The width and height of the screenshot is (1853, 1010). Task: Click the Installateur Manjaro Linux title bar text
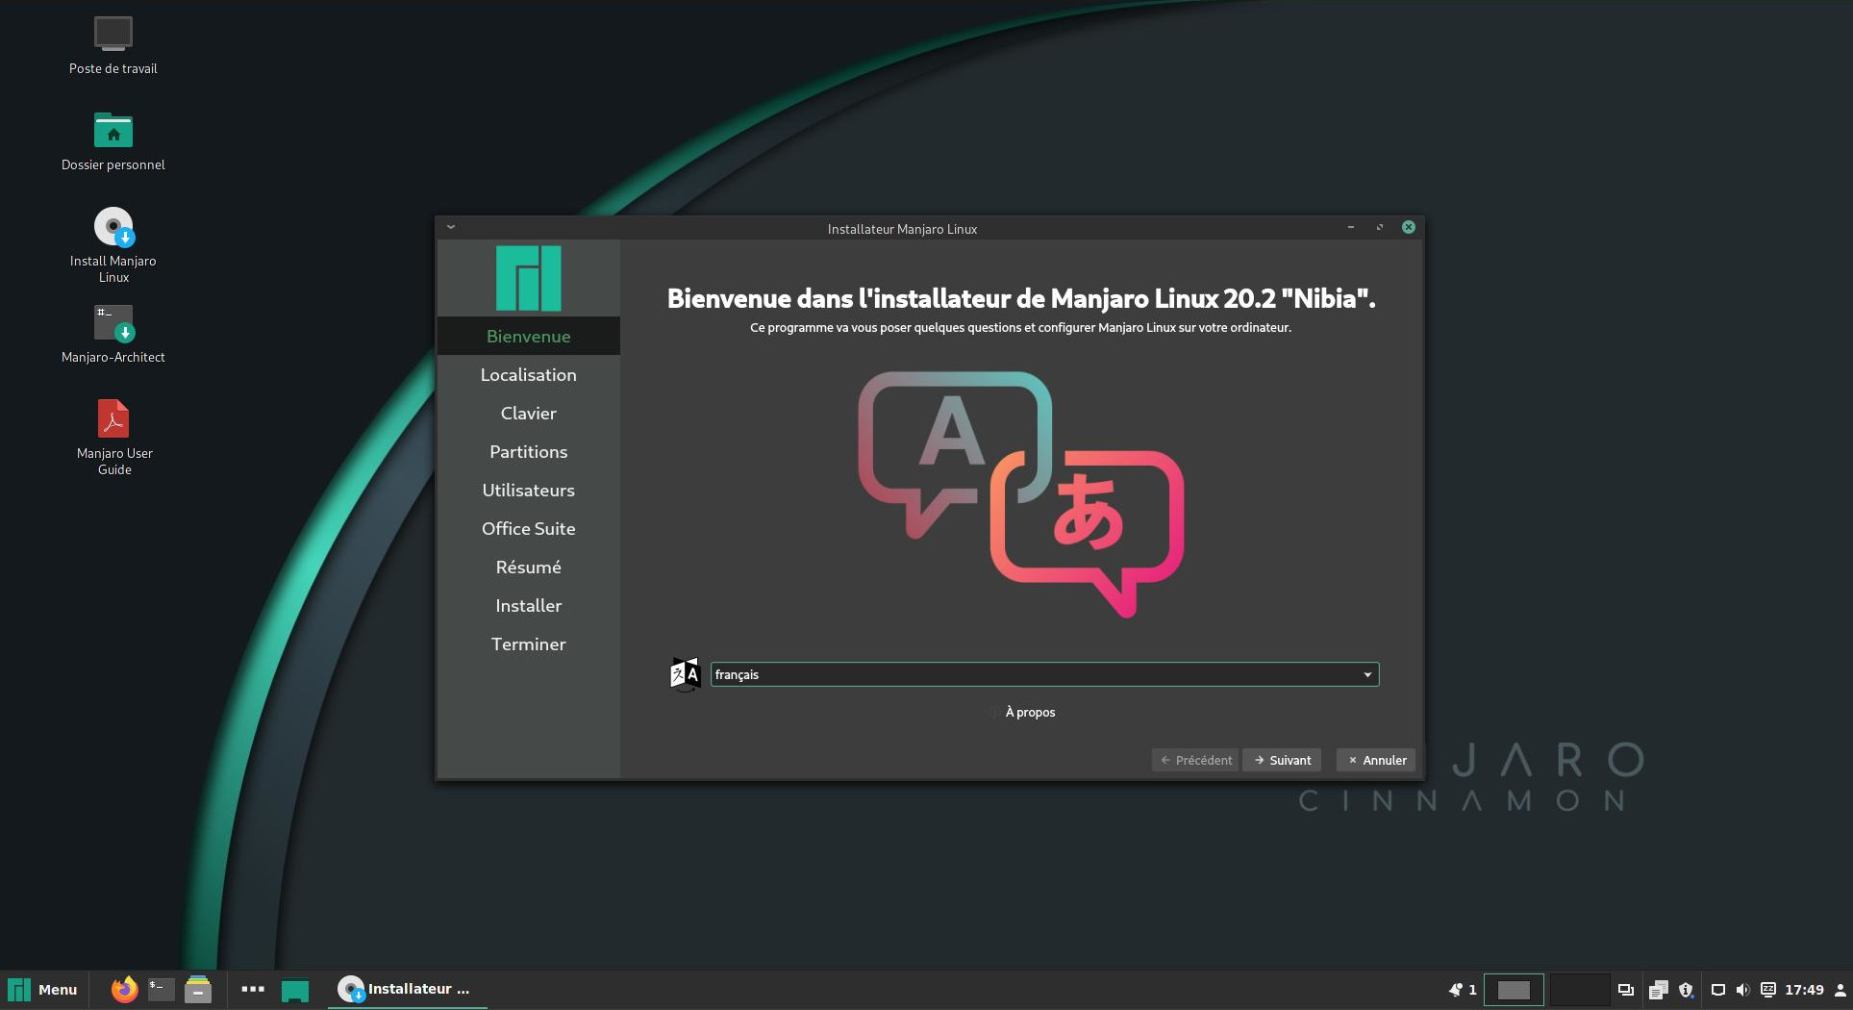(902, 229)
